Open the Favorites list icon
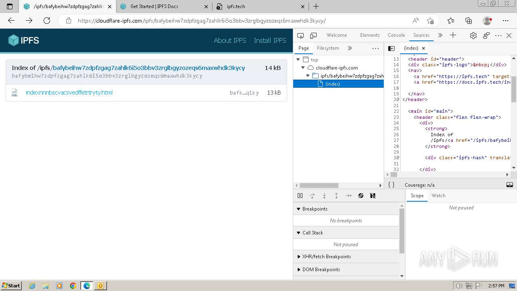 point(451,21)
